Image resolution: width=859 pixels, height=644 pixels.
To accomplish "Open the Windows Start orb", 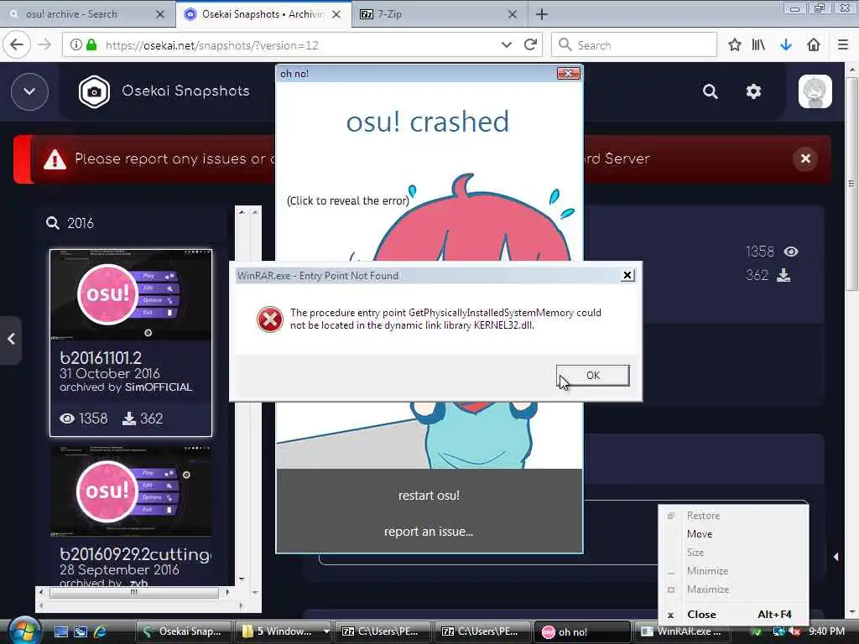I will pyautogui.click(x=23, y=631).
